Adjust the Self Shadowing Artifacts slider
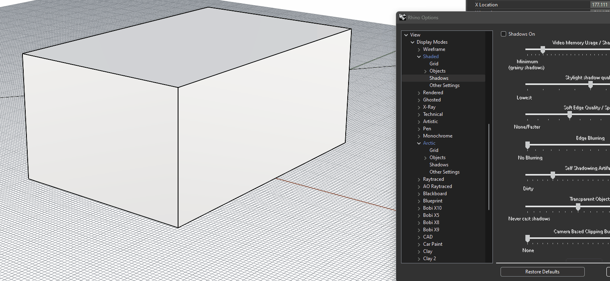The image size is (610, 281). pyautogui.click(x=553, y=175)
